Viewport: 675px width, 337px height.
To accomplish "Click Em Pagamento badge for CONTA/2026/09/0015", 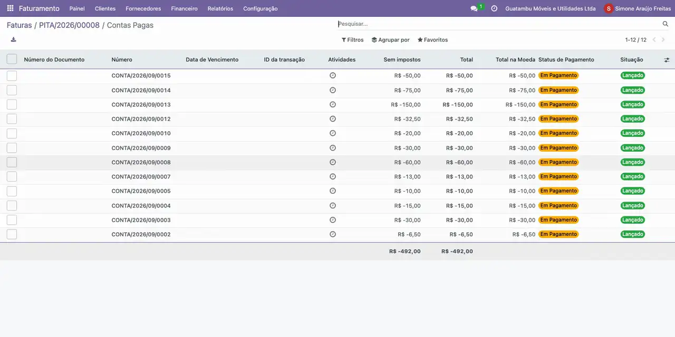I will point(558,75).
